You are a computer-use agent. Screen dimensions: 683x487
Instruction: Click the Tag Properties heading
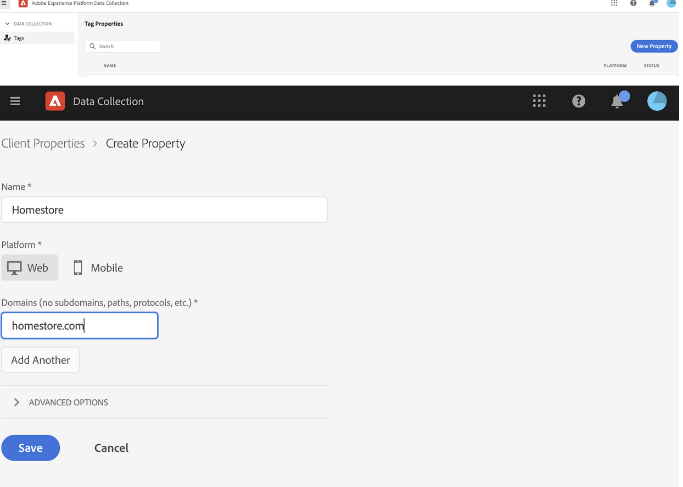(104, 24)
